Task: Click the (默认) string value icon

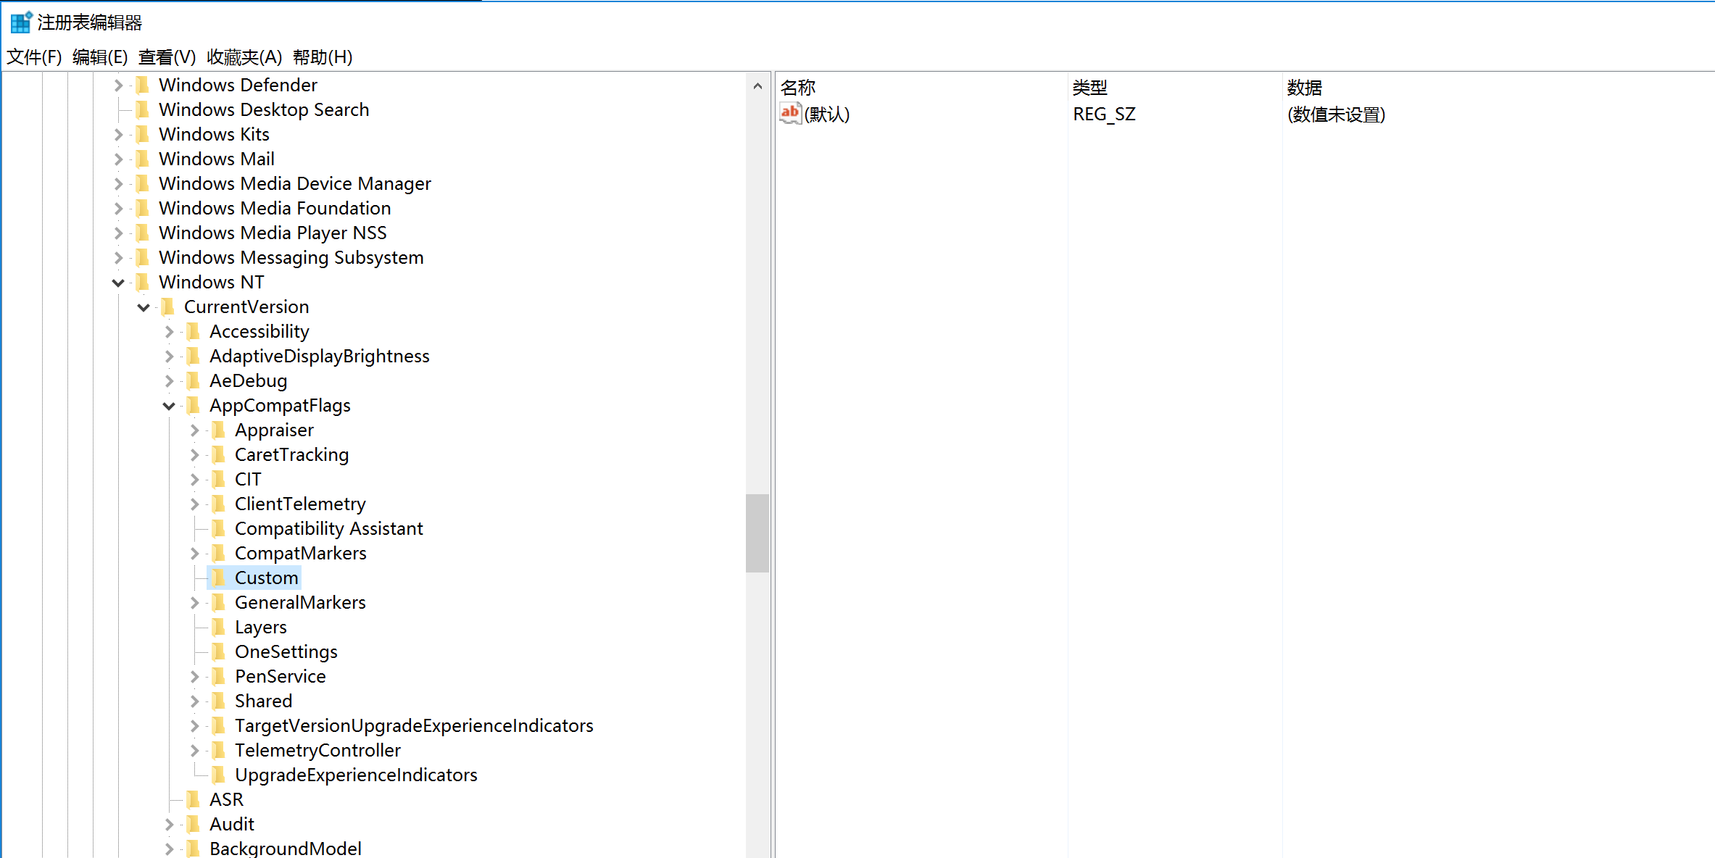Action: click(790, 114)
